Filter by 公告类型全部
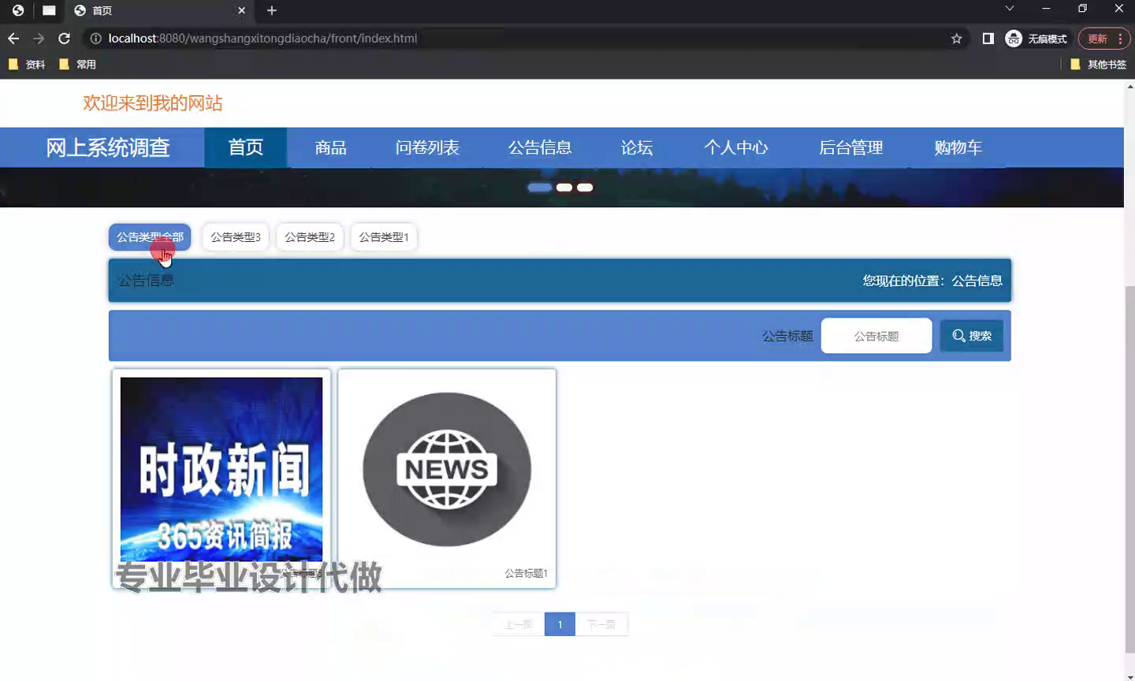The height and width of the screenshot is (681, 1135). click(150, 237)
